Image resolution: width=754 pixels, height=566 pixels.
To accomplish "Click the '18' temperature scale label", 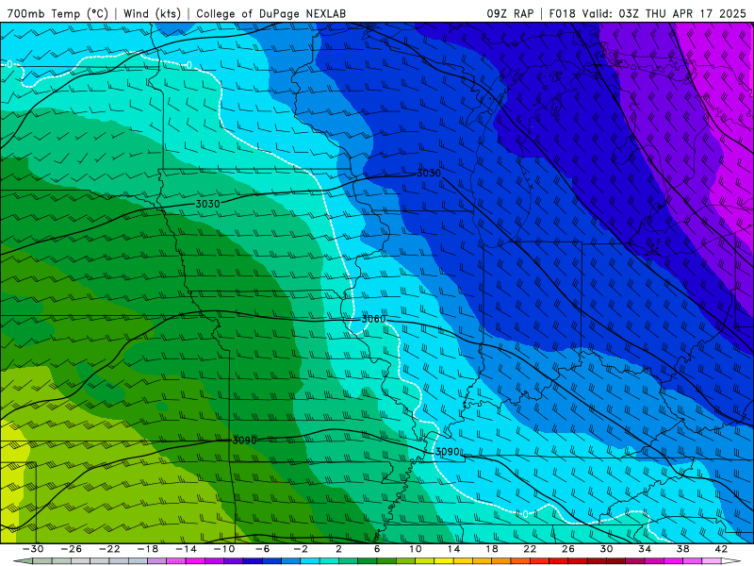I will [x=491, y=549].
